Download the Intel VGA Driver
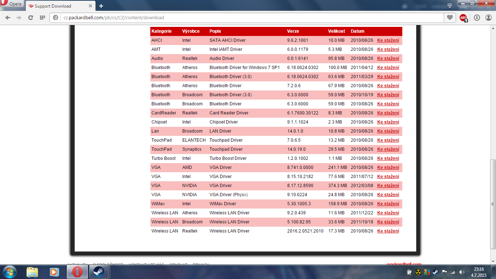Viewport: 496px width, 279px height. point(388,177)
